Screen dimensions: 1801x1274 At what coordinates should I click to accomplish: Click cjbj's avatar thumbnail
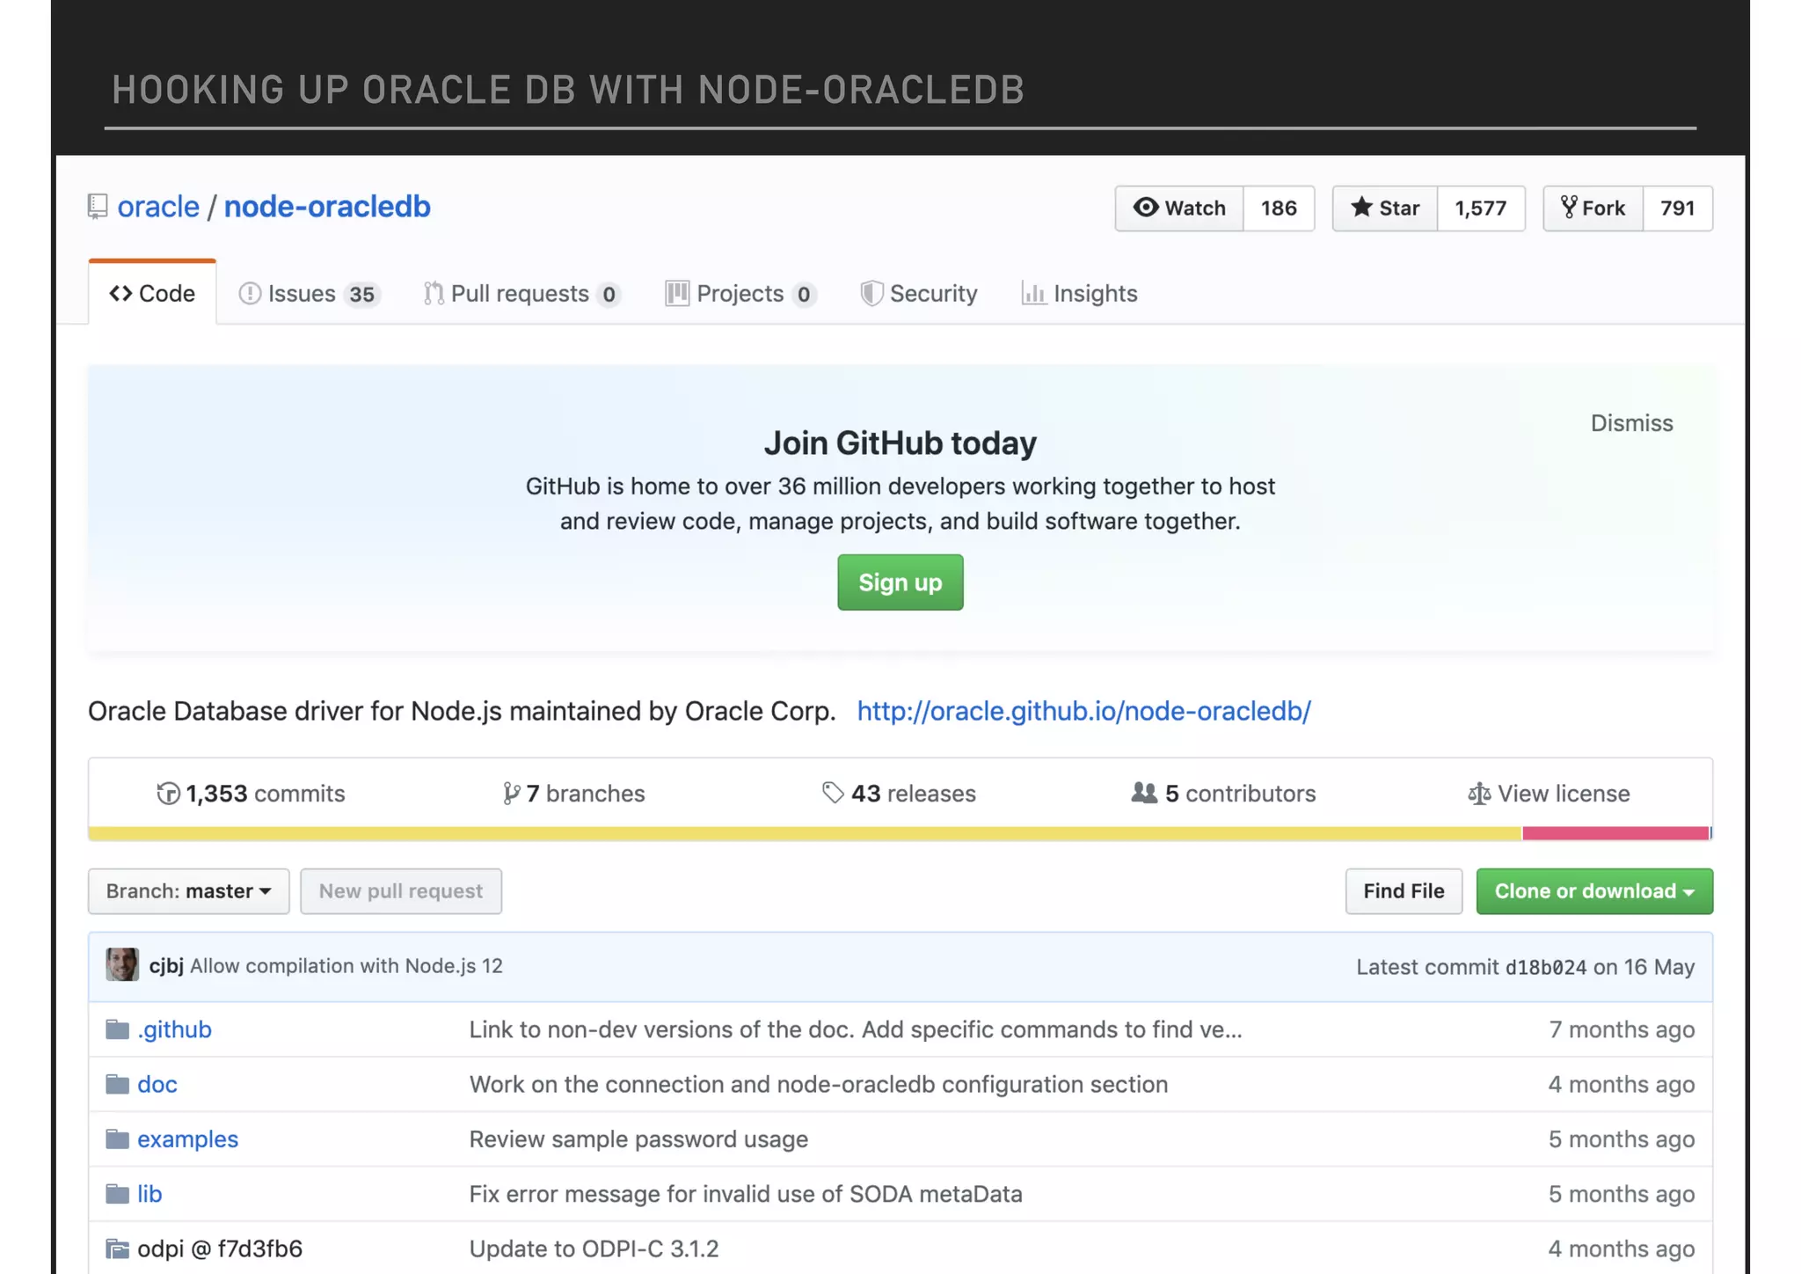click(x=122, y=965)
